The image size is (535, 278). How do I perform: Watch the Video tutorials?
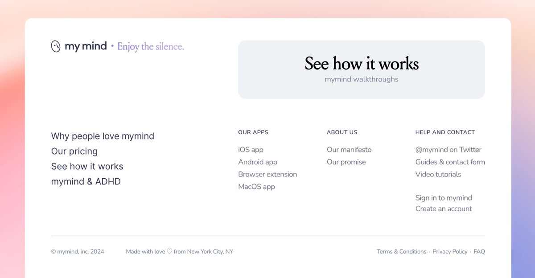pos(438,174)
